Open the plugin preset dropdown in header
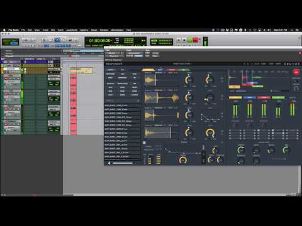Screen dimensions: 302x226 134,53
